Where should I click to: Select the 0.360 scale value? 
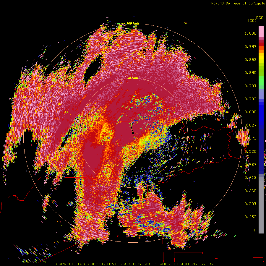pyautogui.click(x=250, y=191)
